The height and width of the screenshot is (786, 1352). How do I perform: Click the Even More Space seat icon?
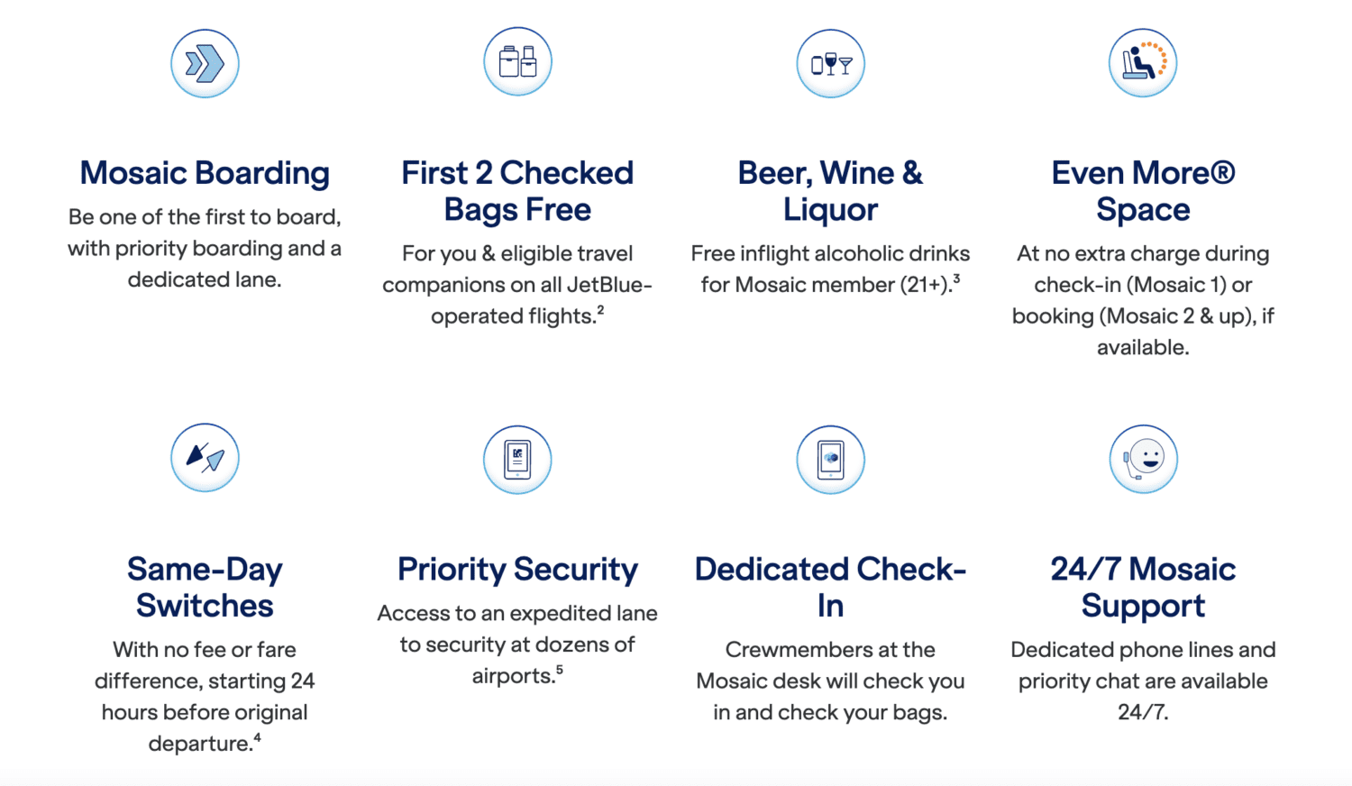(x=1143, y=62)
